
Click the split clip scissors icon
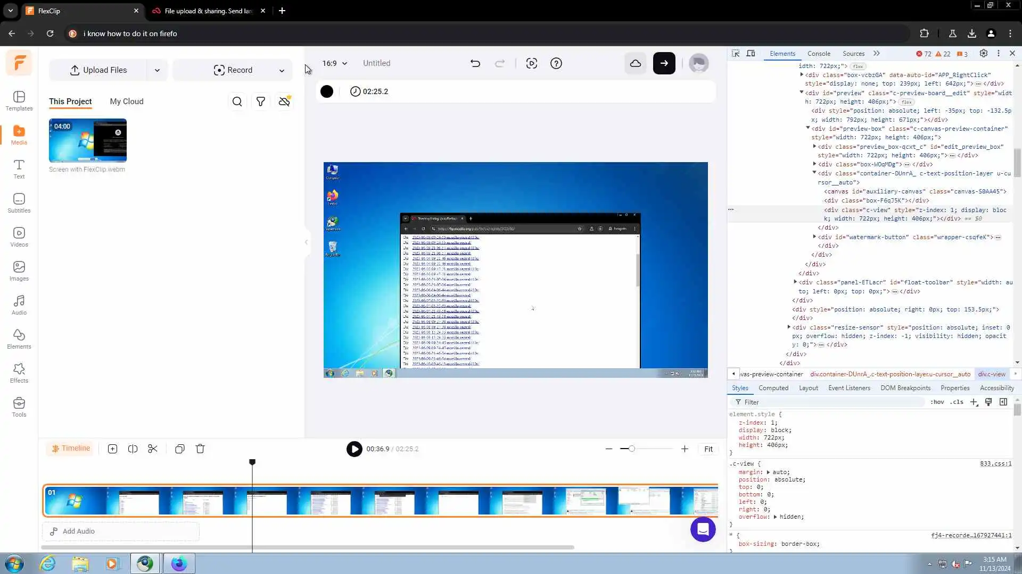(153, 449)
